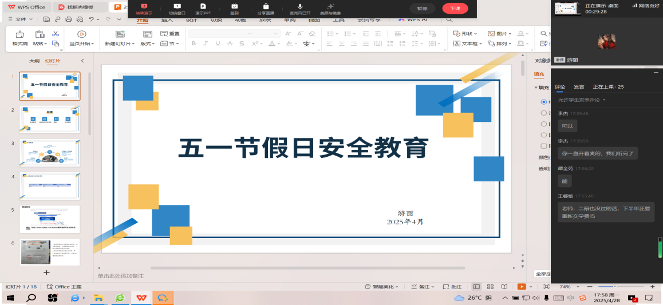This screenshot has width=663, height=305.
Task: Open reading view book icon in status bar
Action: click(504, 287)
